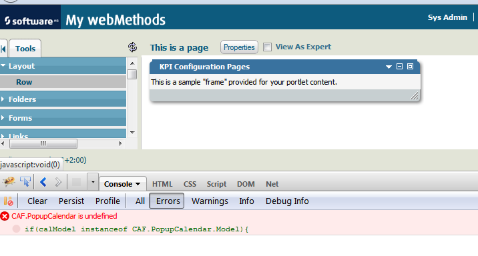Show All console messages
This screenshot has width=478, height=256.
(x=140, y=201)
